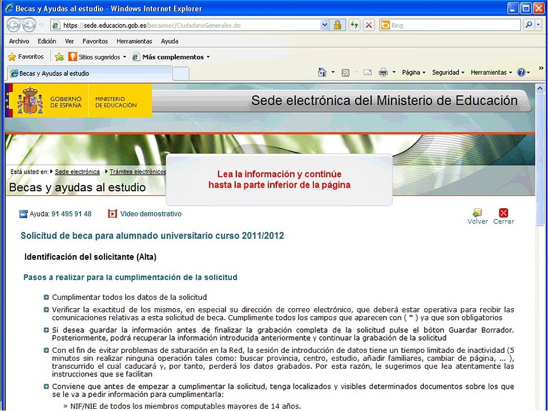Click the Volver back icon
The image size is (548, 411).
click(x=477, y=212)
